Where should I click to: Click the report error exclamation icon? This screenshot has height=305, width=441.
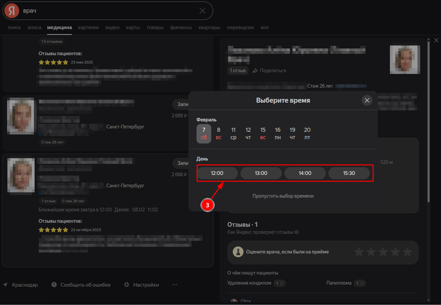(54, 285)
